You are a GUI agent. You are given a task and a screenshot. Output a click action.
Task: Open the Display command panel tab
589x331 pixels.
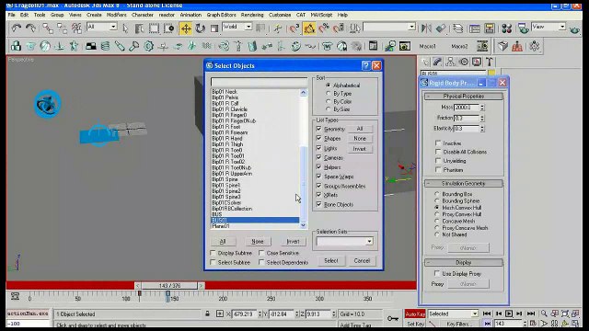click(x=477, y=62)
